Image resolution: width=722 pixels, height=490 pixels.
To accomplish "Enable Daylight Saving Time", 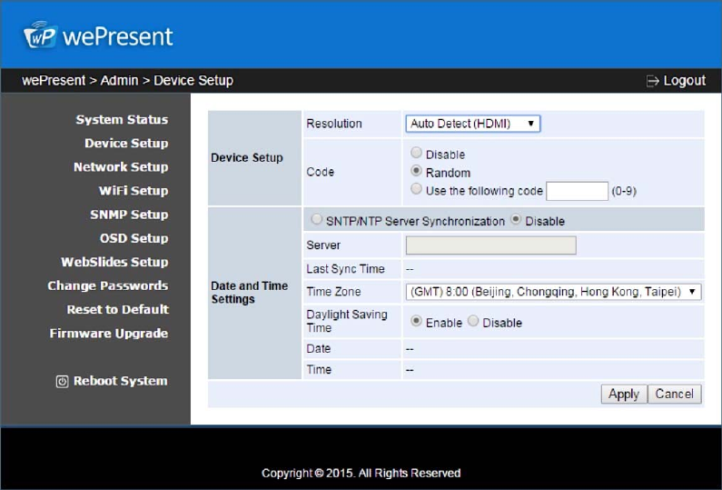I will [416, 320].
